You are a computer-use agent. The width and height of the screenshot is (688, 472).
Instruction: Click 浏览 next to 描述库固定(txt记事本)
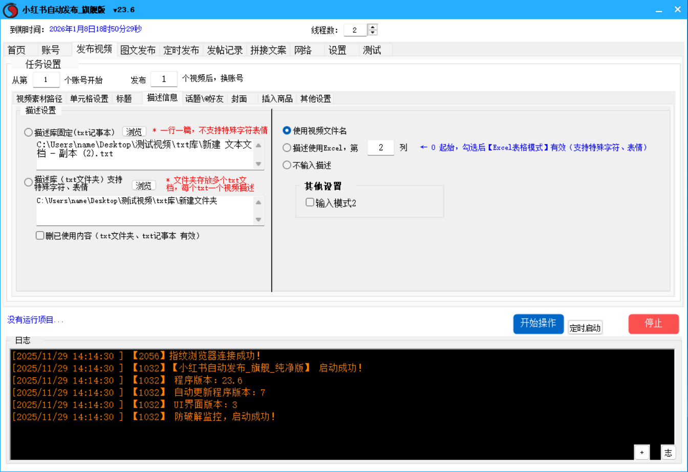coord(134,132)
